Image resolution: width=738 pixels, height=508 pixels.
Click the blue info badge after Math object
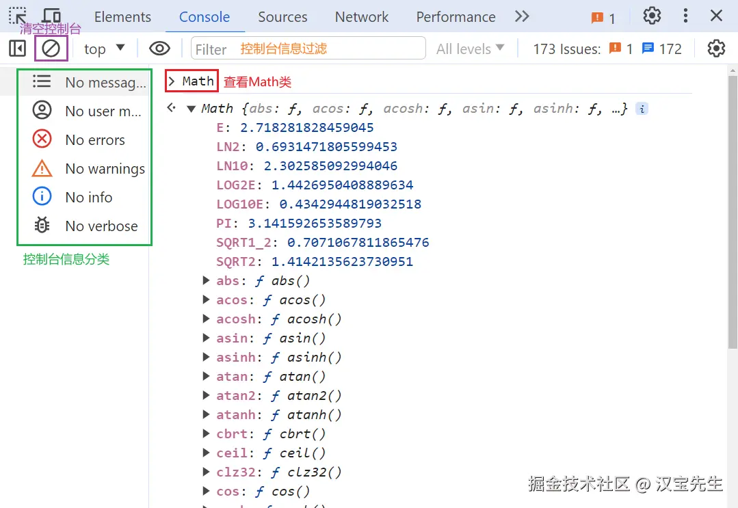pyautogui.click(x=642, y=109)
